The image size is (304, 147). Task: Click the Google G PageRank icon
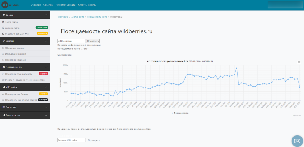(x=3, y=34)
